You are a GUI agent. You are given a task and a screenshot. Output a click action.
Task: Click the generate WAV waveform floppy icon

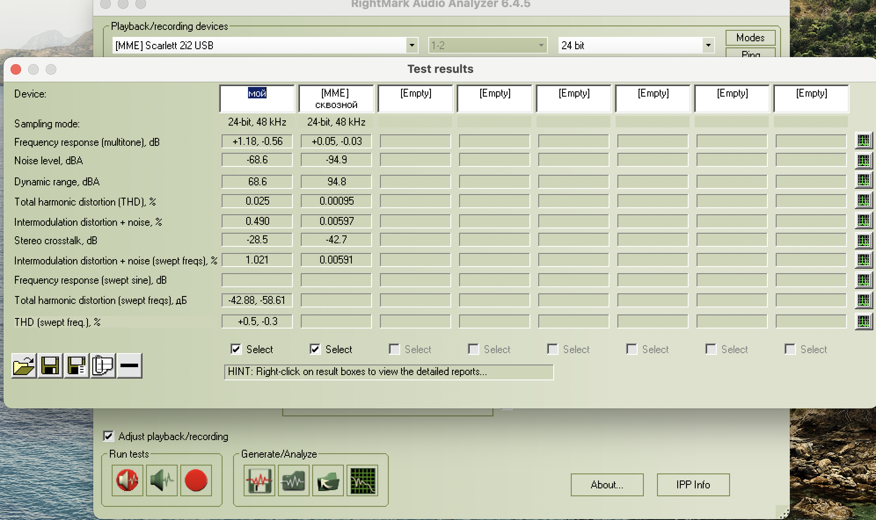(x=259, y=480)
